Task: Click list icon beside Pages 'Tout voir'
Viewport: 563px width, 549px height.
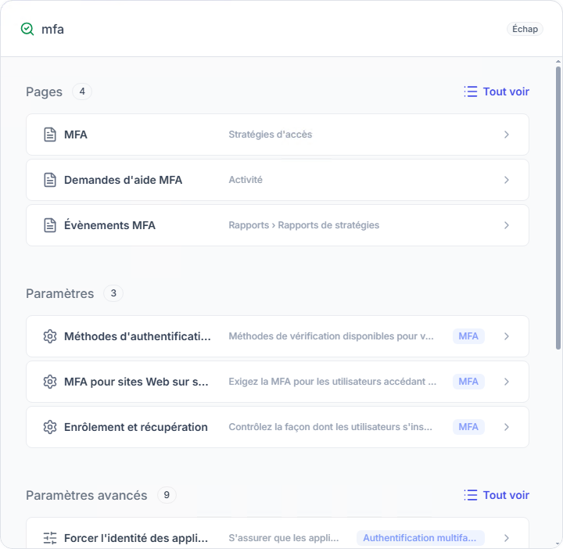Action: tap(471, 91)
